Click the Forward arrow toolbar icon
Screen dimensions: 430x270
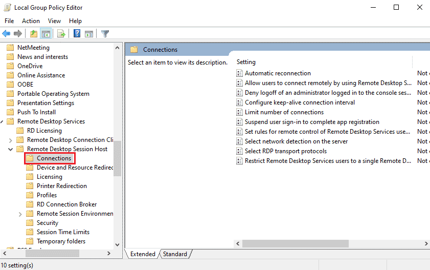coord(18,34)
